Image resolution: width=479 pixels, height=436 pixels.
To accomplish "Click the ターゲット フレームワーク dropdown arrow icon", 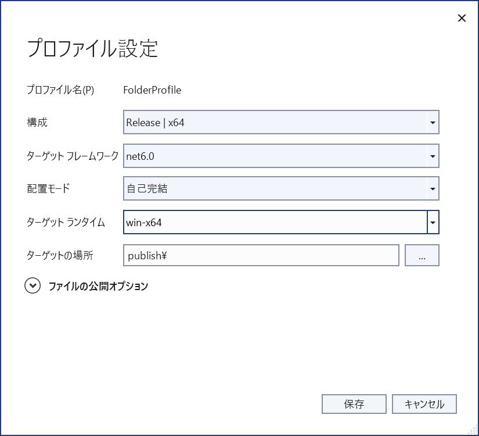I will tap(432, 156).
